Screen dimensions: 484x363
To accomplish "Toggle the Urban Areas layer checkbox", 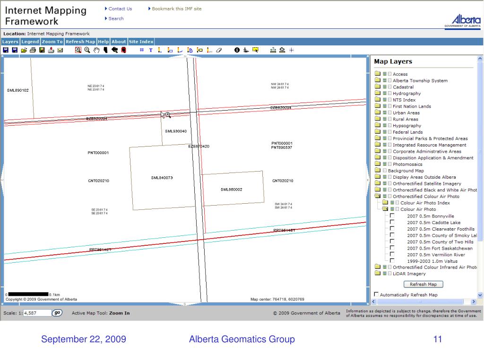I will pyautogui.click(x=389, y=112).
